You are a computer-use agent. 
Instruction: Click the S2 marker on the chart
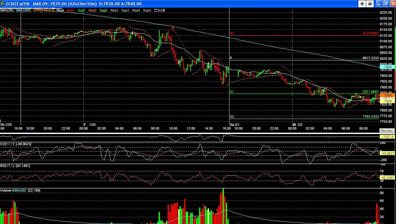(232, 117)
